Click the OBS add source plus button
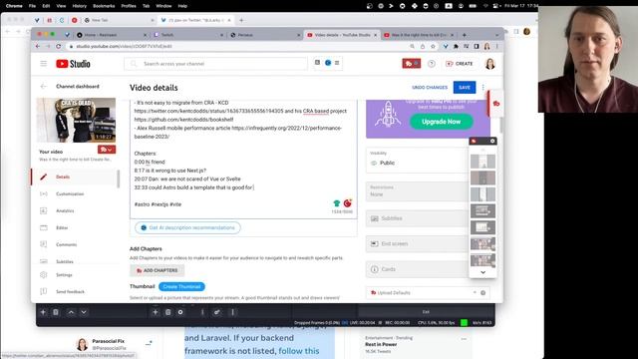Image resolution: width=638 pixels, height=359 pixels. [156, 312]
